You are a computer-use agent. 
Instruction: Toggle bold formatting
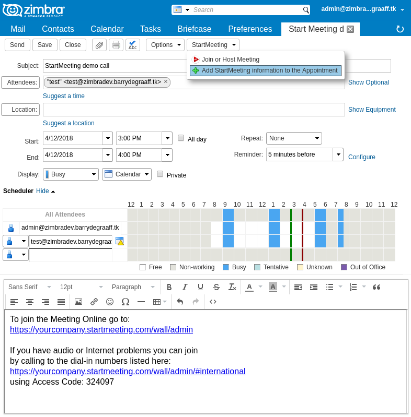169,287
